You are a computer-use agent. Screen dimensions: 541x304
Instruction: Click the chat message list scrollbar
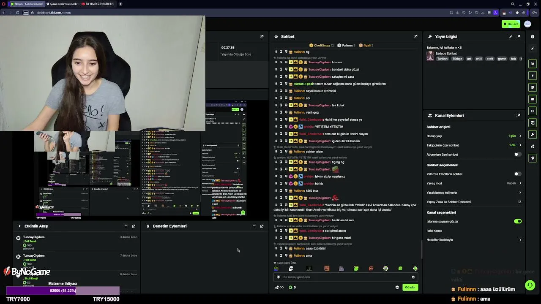pyautogui.click(x=421, y=250)
